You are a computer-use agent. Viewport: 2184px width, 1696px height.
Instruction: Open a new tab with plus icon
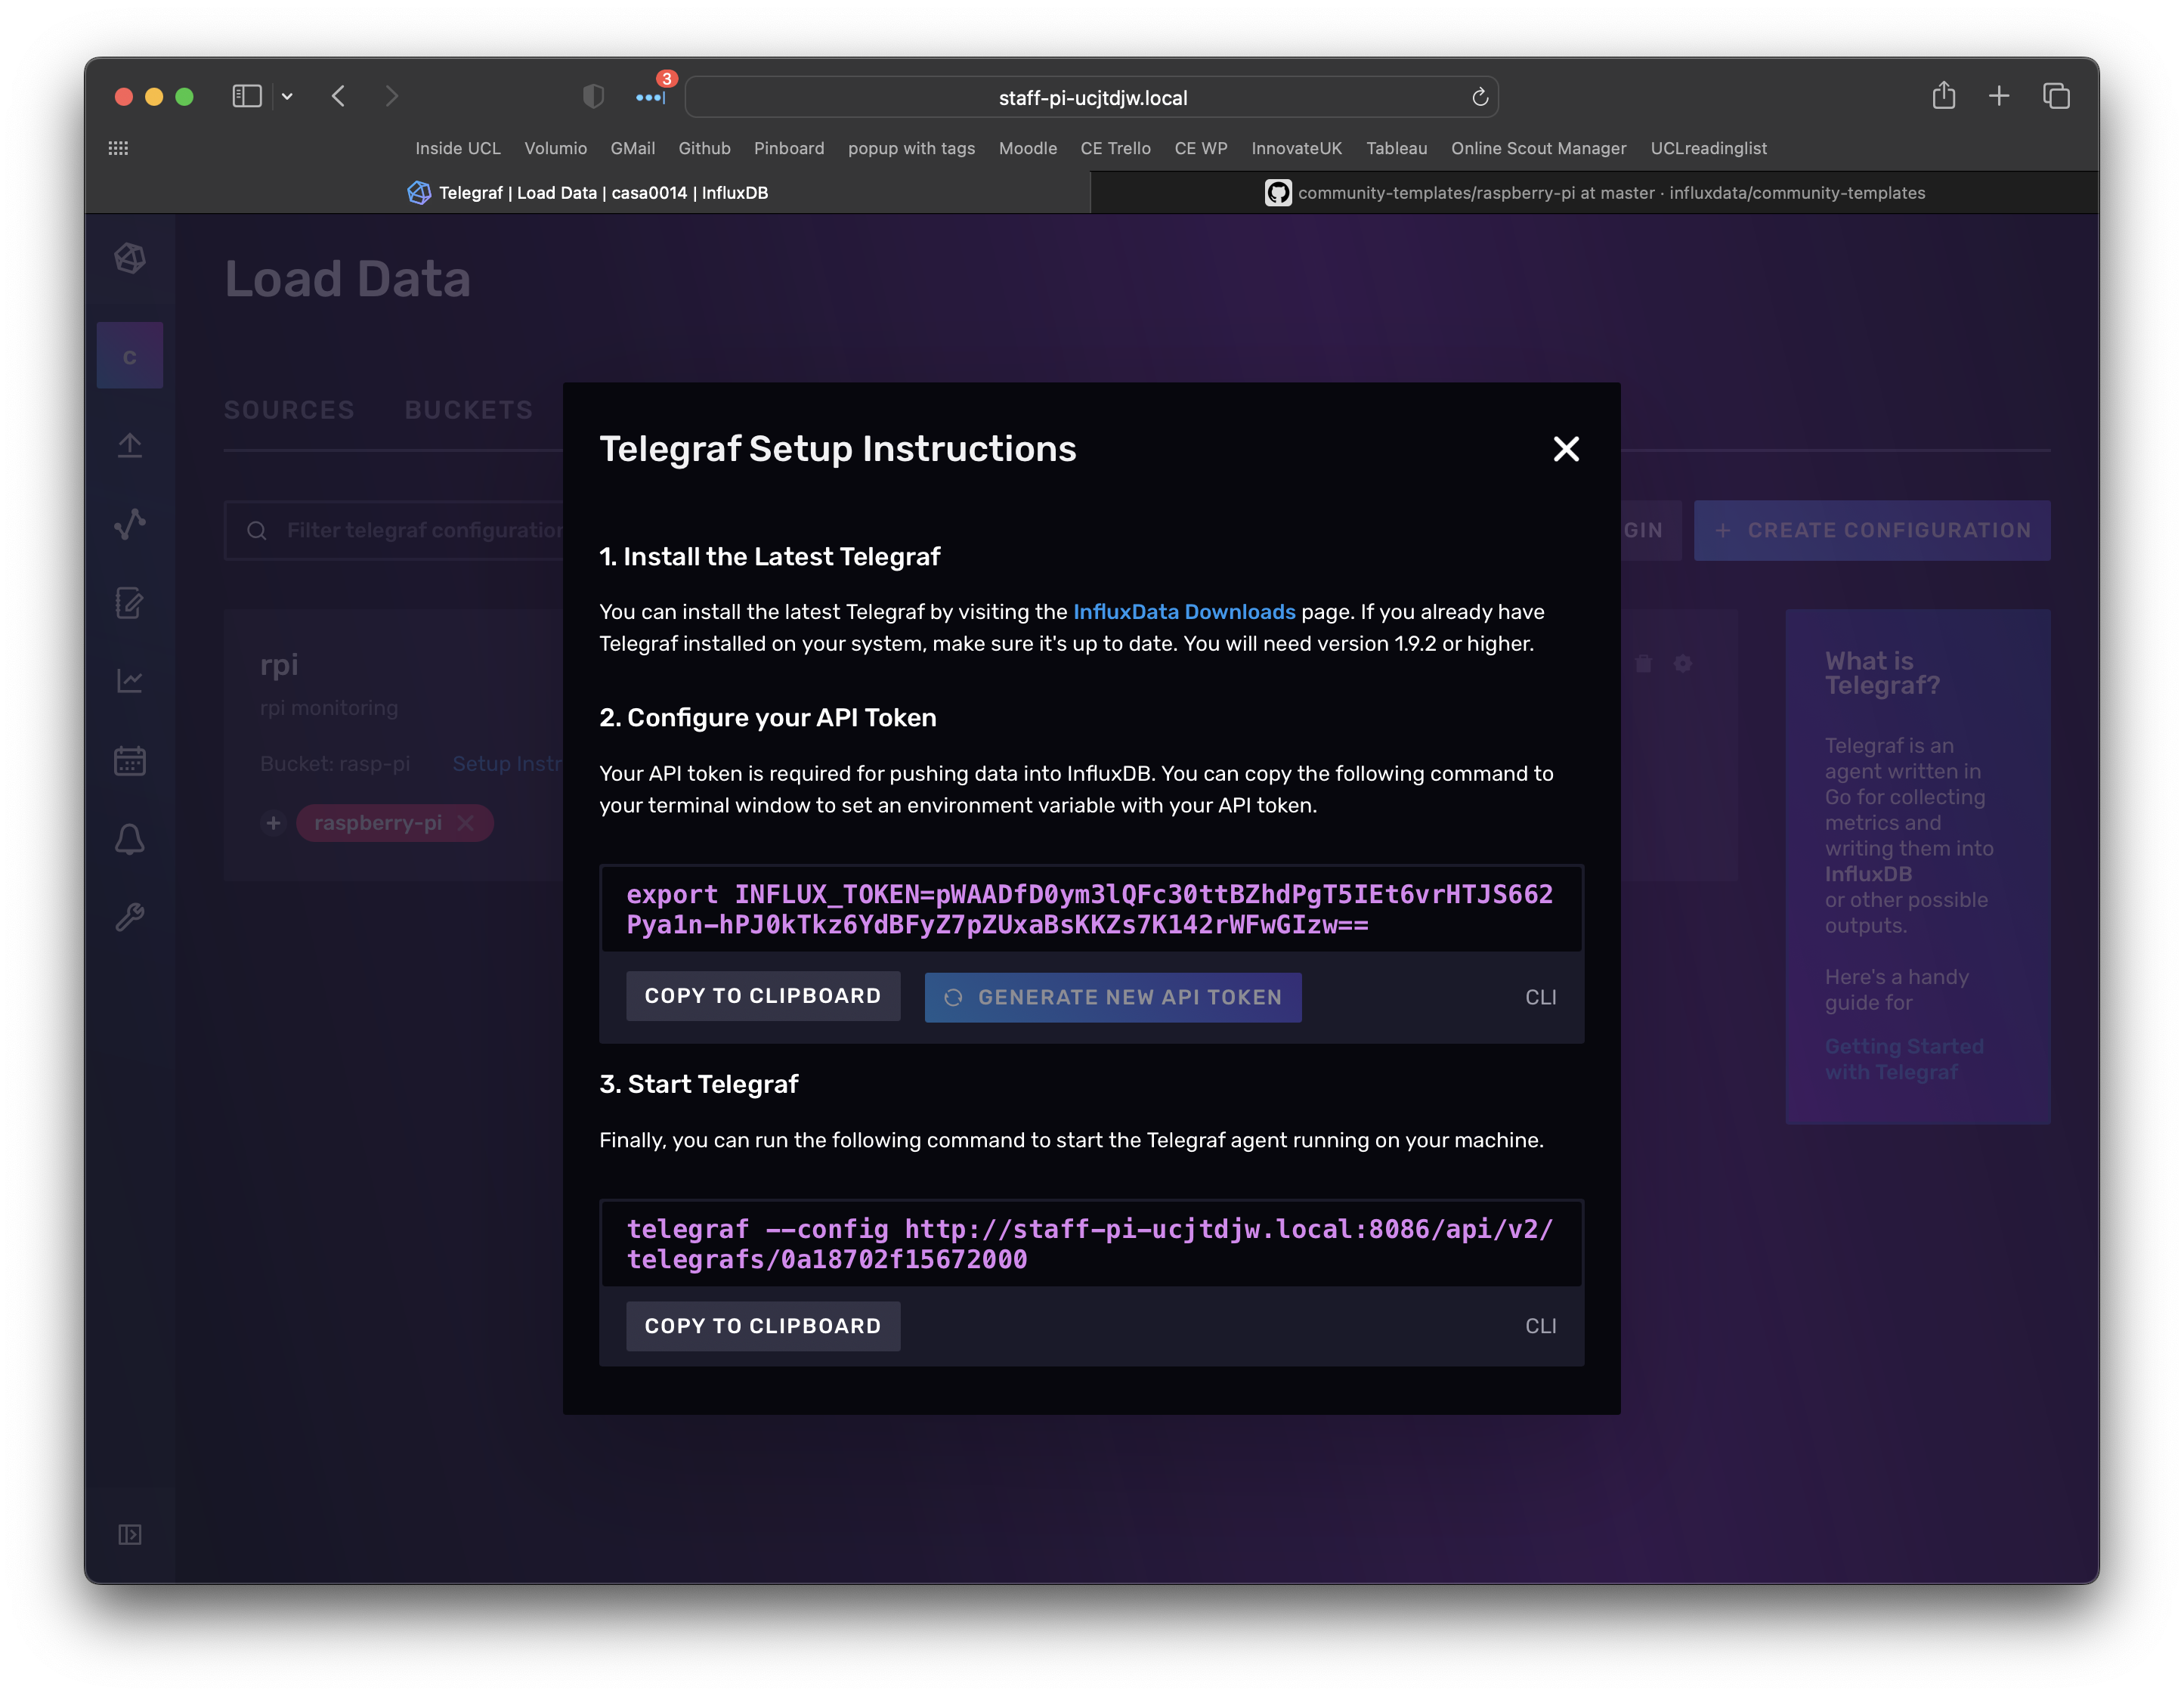pos(1999,96)
